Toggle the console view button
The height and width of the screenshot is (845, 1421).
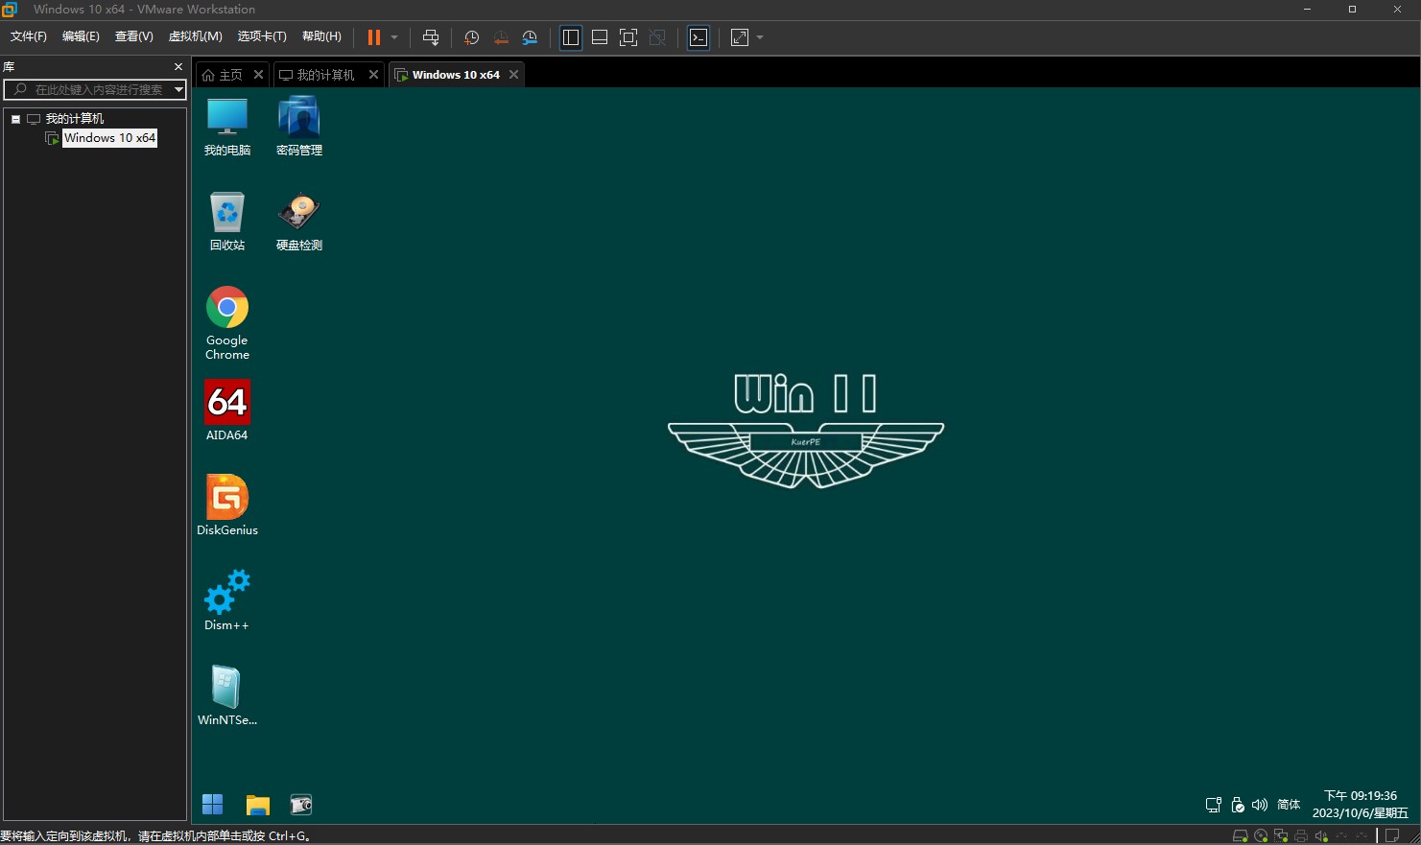(699, 37)
